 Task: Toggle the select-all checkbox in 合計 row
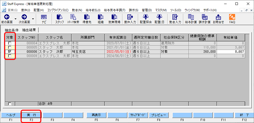point(10,104)
